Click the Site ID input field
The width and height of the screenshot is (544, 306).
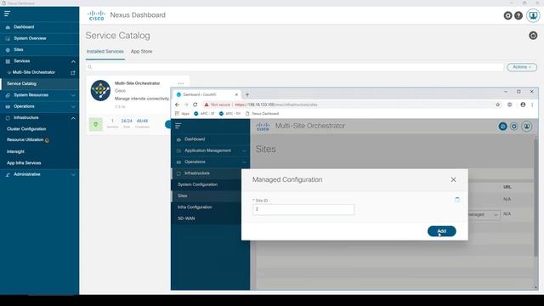[303, 210]
